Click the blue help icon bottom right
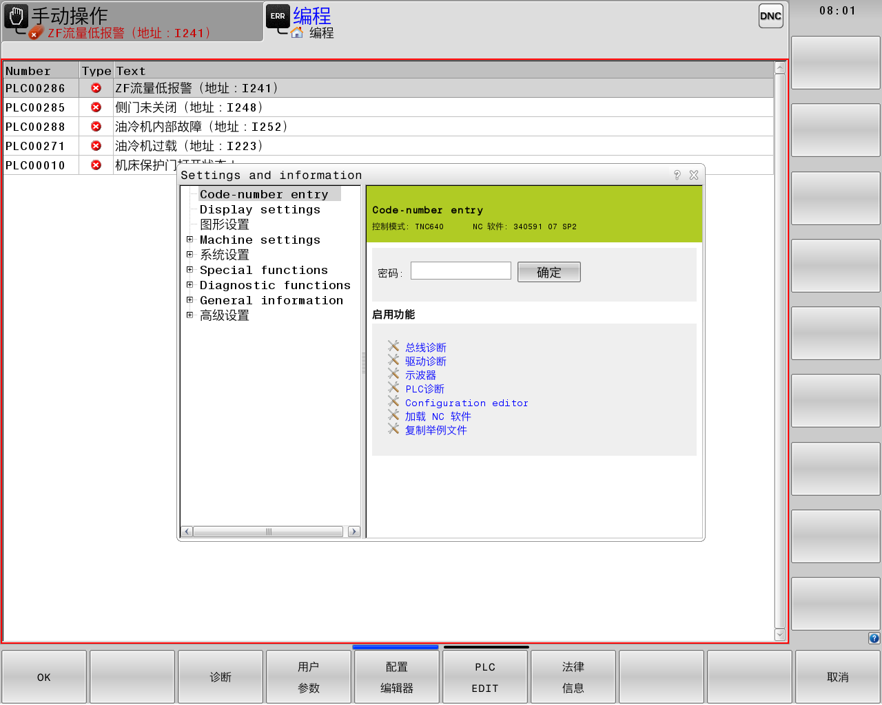882x705 pixels. (874, 638)
